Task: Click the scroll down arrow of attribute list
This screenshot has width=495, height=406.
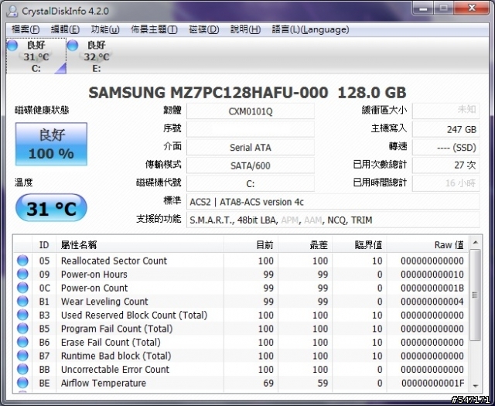Action: pyautogui.click(x=476, y=386)
